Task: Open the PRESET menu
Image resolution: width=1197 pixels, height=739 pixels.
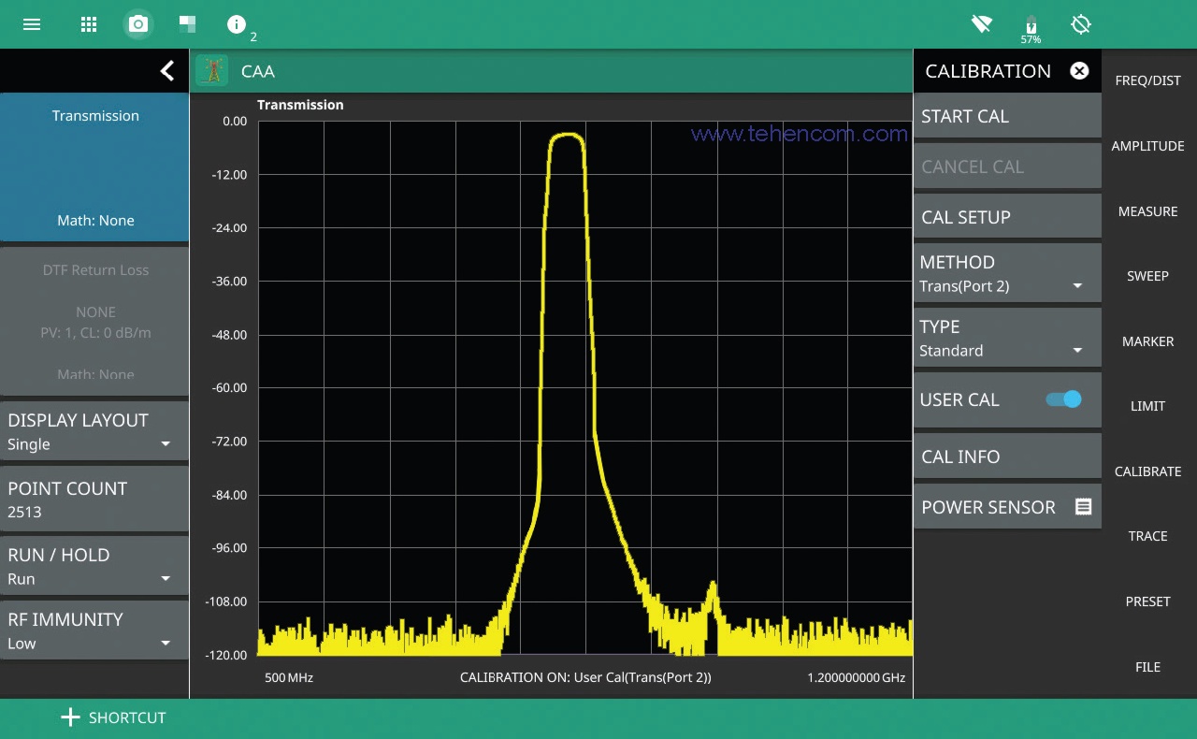Action: (1148, 601)
